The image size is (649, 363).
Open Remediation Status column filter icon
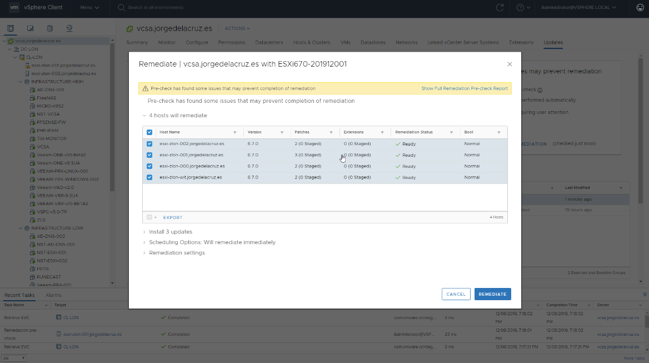[451, 132]
